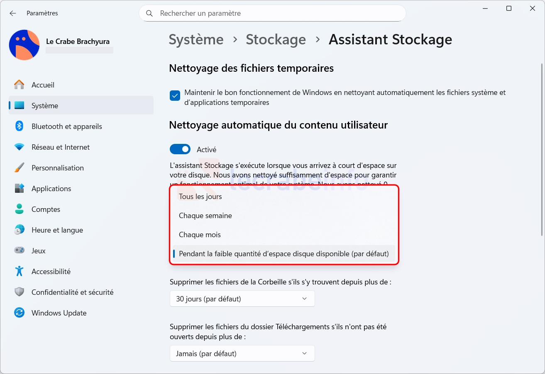The height and width of the screenshot is (374, 545).
Task: Expand the Corbeille 30 jours dropdown
Action: 242,299
